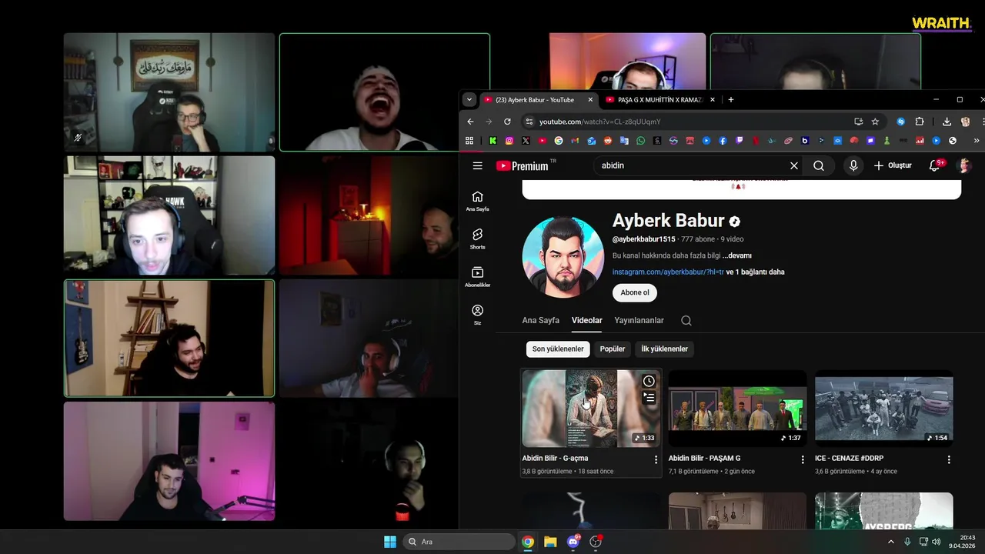Open Chrome downloads
Viewport: 985px width, 554px height.
[x=947, y=122]
